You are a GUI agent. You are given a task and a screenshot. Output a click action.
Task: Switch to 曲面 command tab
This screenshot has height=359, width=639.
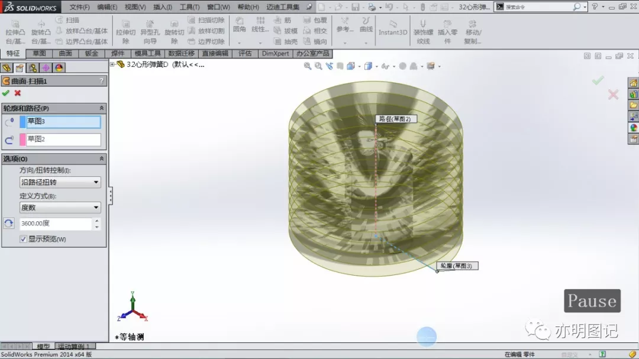[x=65, y=53]
